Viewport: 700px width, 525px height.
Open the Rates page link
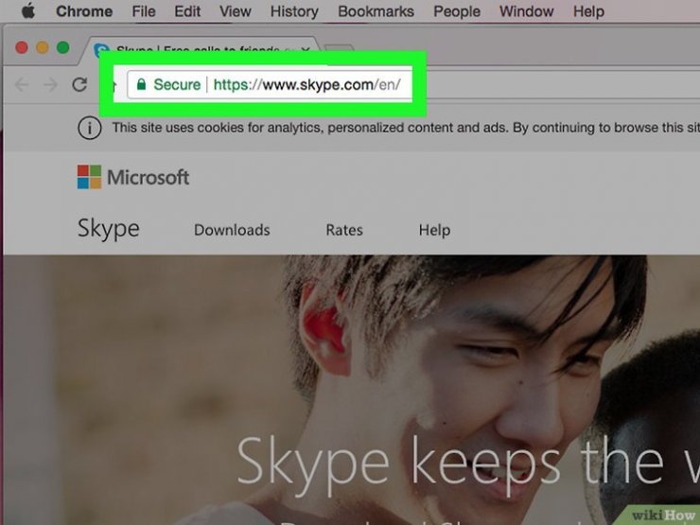[344, 230]
